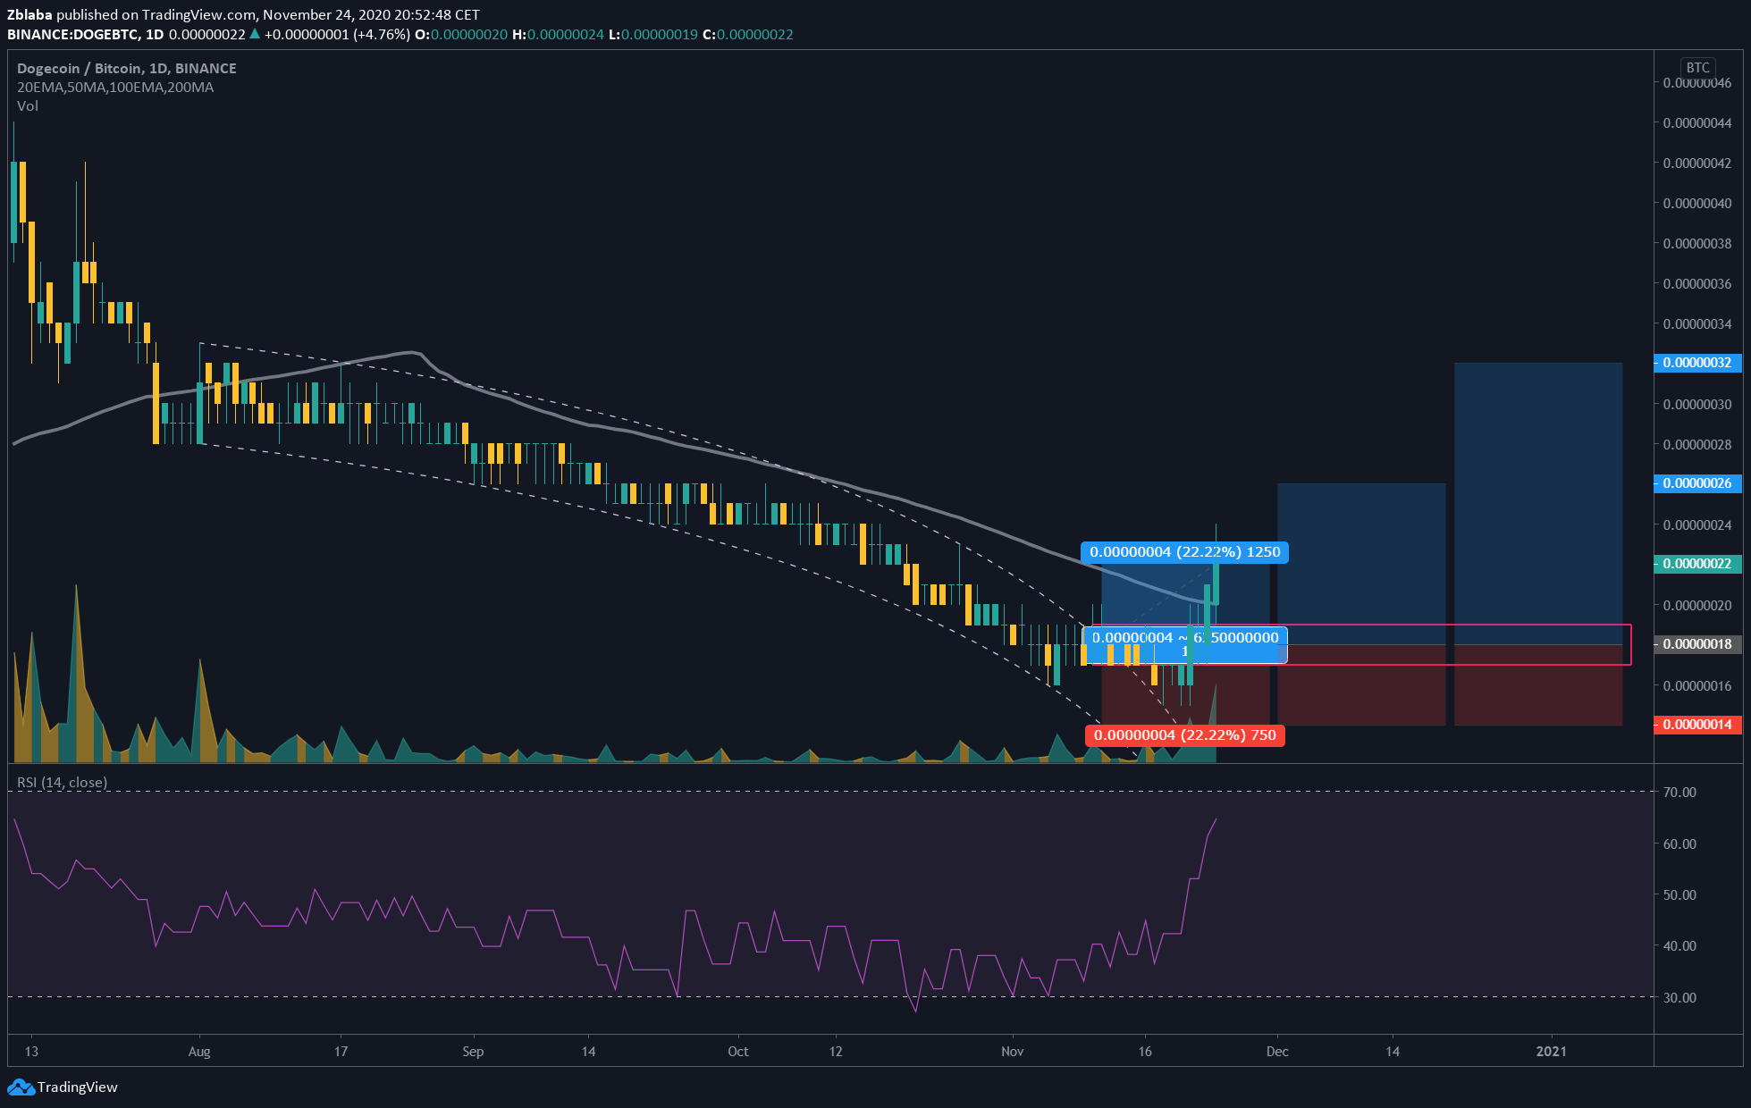Image resolution: width=1751 pixels, height=1108 pixels.
Task: Click the 'Zblaba' author name at the top
Action: tap(29, 14)
